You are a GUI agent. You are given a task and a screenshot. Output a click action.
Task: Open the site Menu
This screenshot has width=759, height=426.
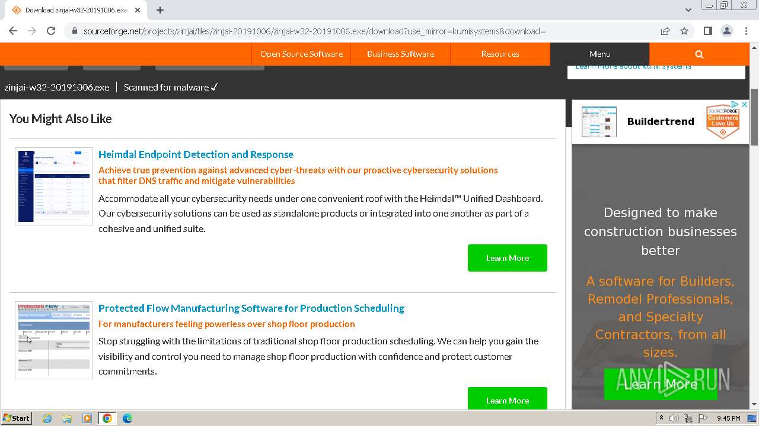click(x=599, y=54)
